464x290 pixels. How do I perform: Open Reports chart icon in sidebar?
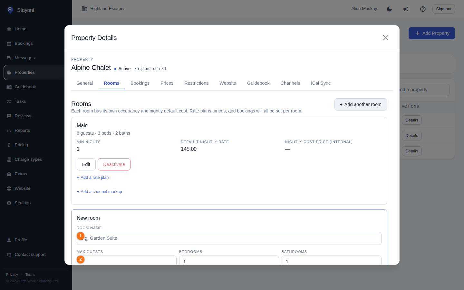(9, 130)
